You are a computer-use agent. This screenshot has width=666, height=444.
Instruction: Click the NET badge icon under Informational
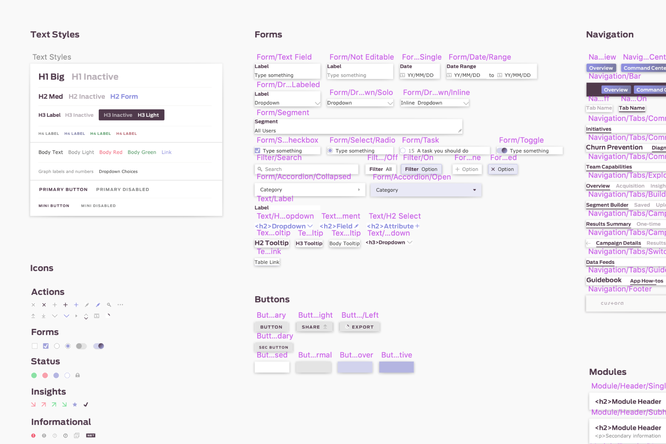point(91,435)
